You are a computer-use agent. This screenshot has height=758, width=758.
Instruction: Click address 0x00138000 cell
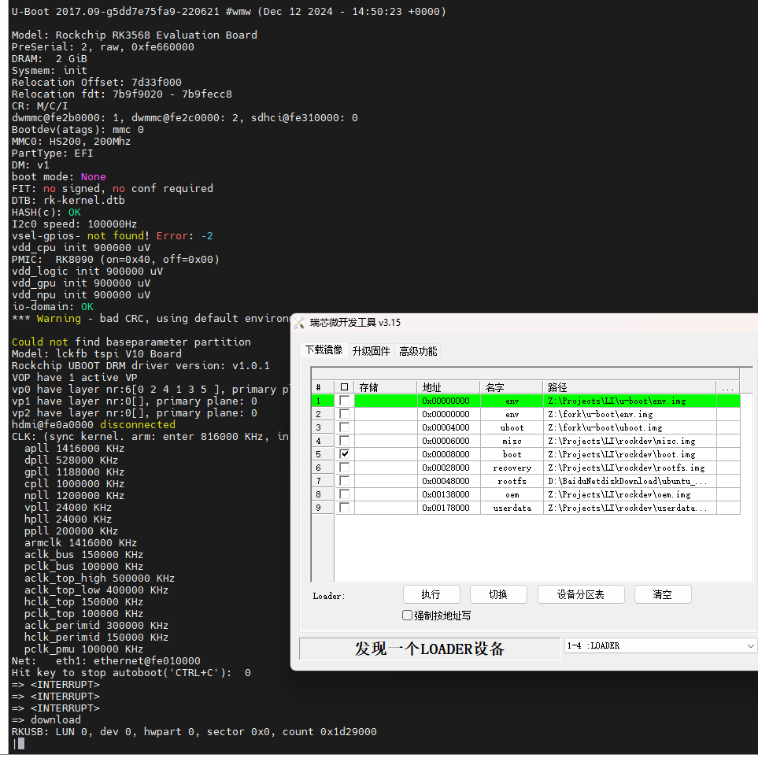(x=449, y=494)
